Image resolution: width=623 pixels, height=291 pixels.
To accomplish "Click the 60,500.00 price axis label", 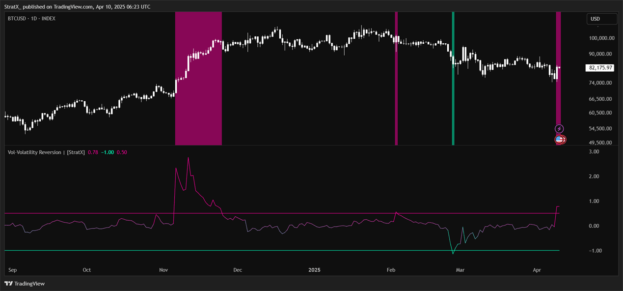I will (x=600, y=113).
